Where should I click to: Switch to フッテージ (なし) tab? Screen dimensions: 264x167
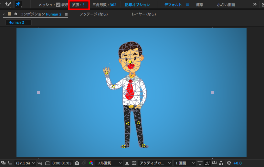[x=93, y=14]
